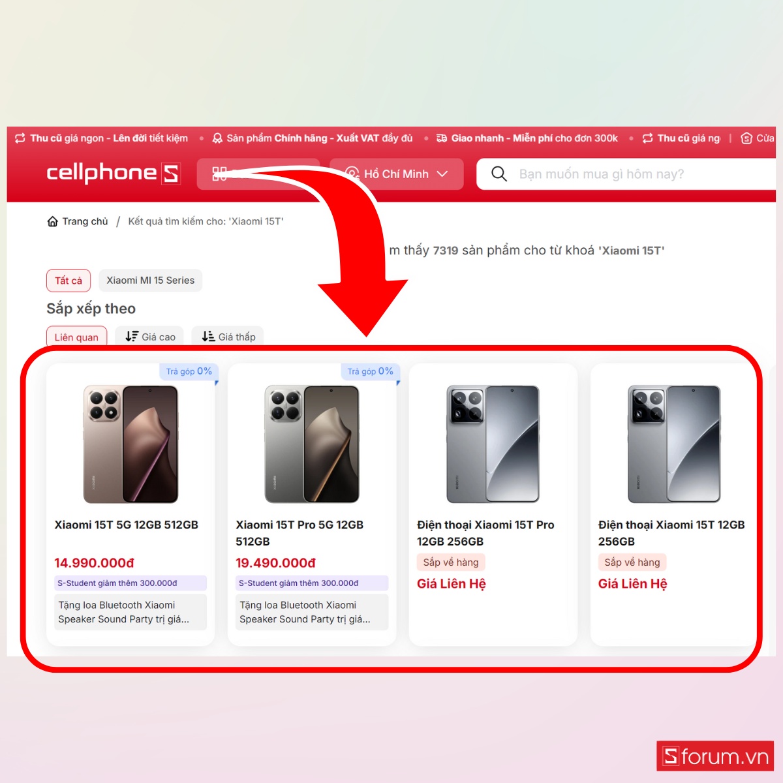This screenshot has width=783, height=783.
Task: Click the CellphoneS logo
Action: [113, 174]
